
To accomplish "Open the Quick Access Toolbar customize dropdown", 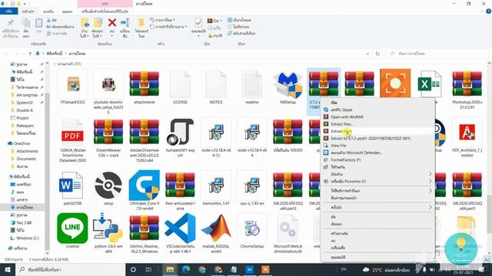I will [25, 4].
